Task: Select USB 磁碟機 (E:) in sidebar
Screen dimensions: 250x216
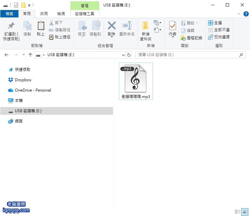Action: click(57, 111)
